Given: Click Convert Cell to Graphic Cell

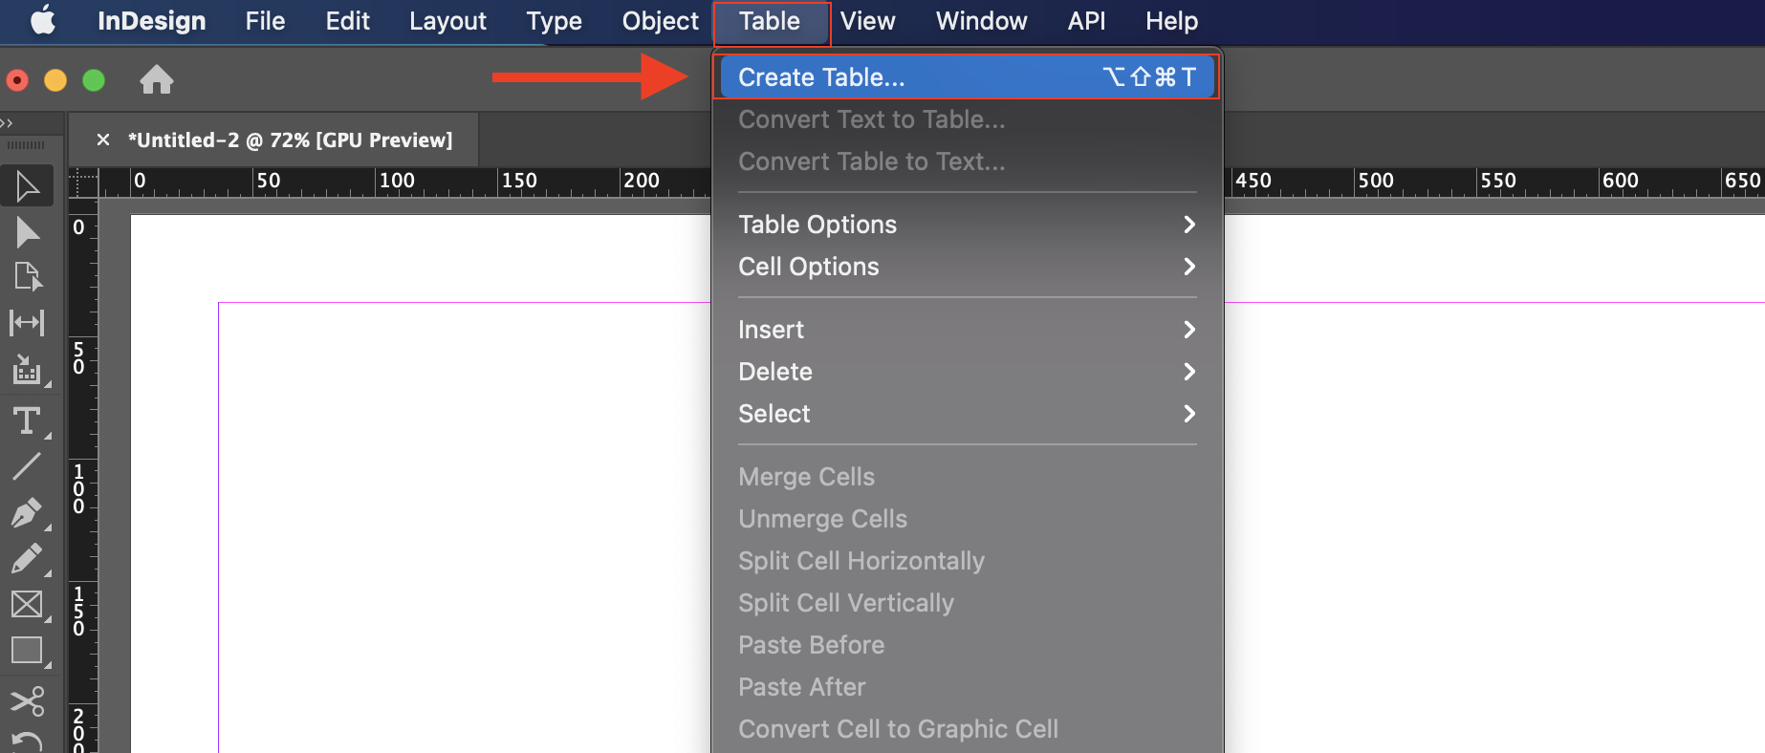Looking at the screenshot, I should pos(967,729).
